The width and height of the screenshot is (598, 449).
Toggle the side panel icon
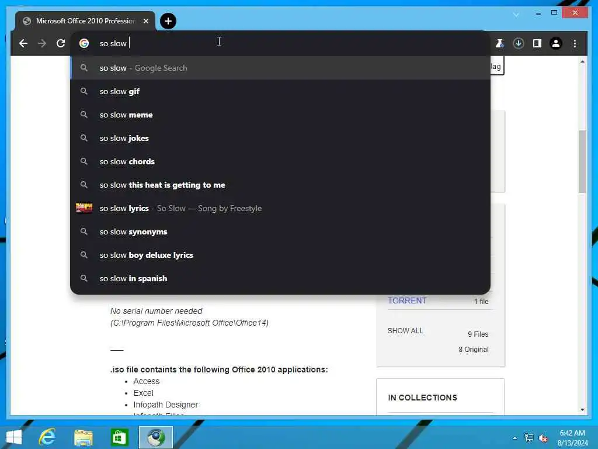tap(537, 43)
